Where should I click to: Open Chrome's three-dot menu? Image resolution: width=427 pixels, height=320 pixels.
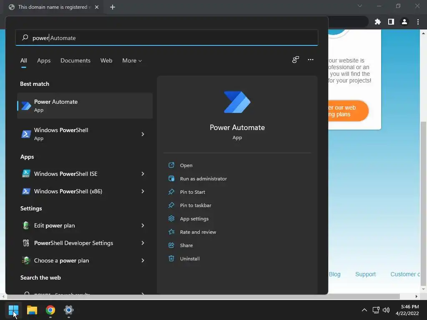(418, 22)
